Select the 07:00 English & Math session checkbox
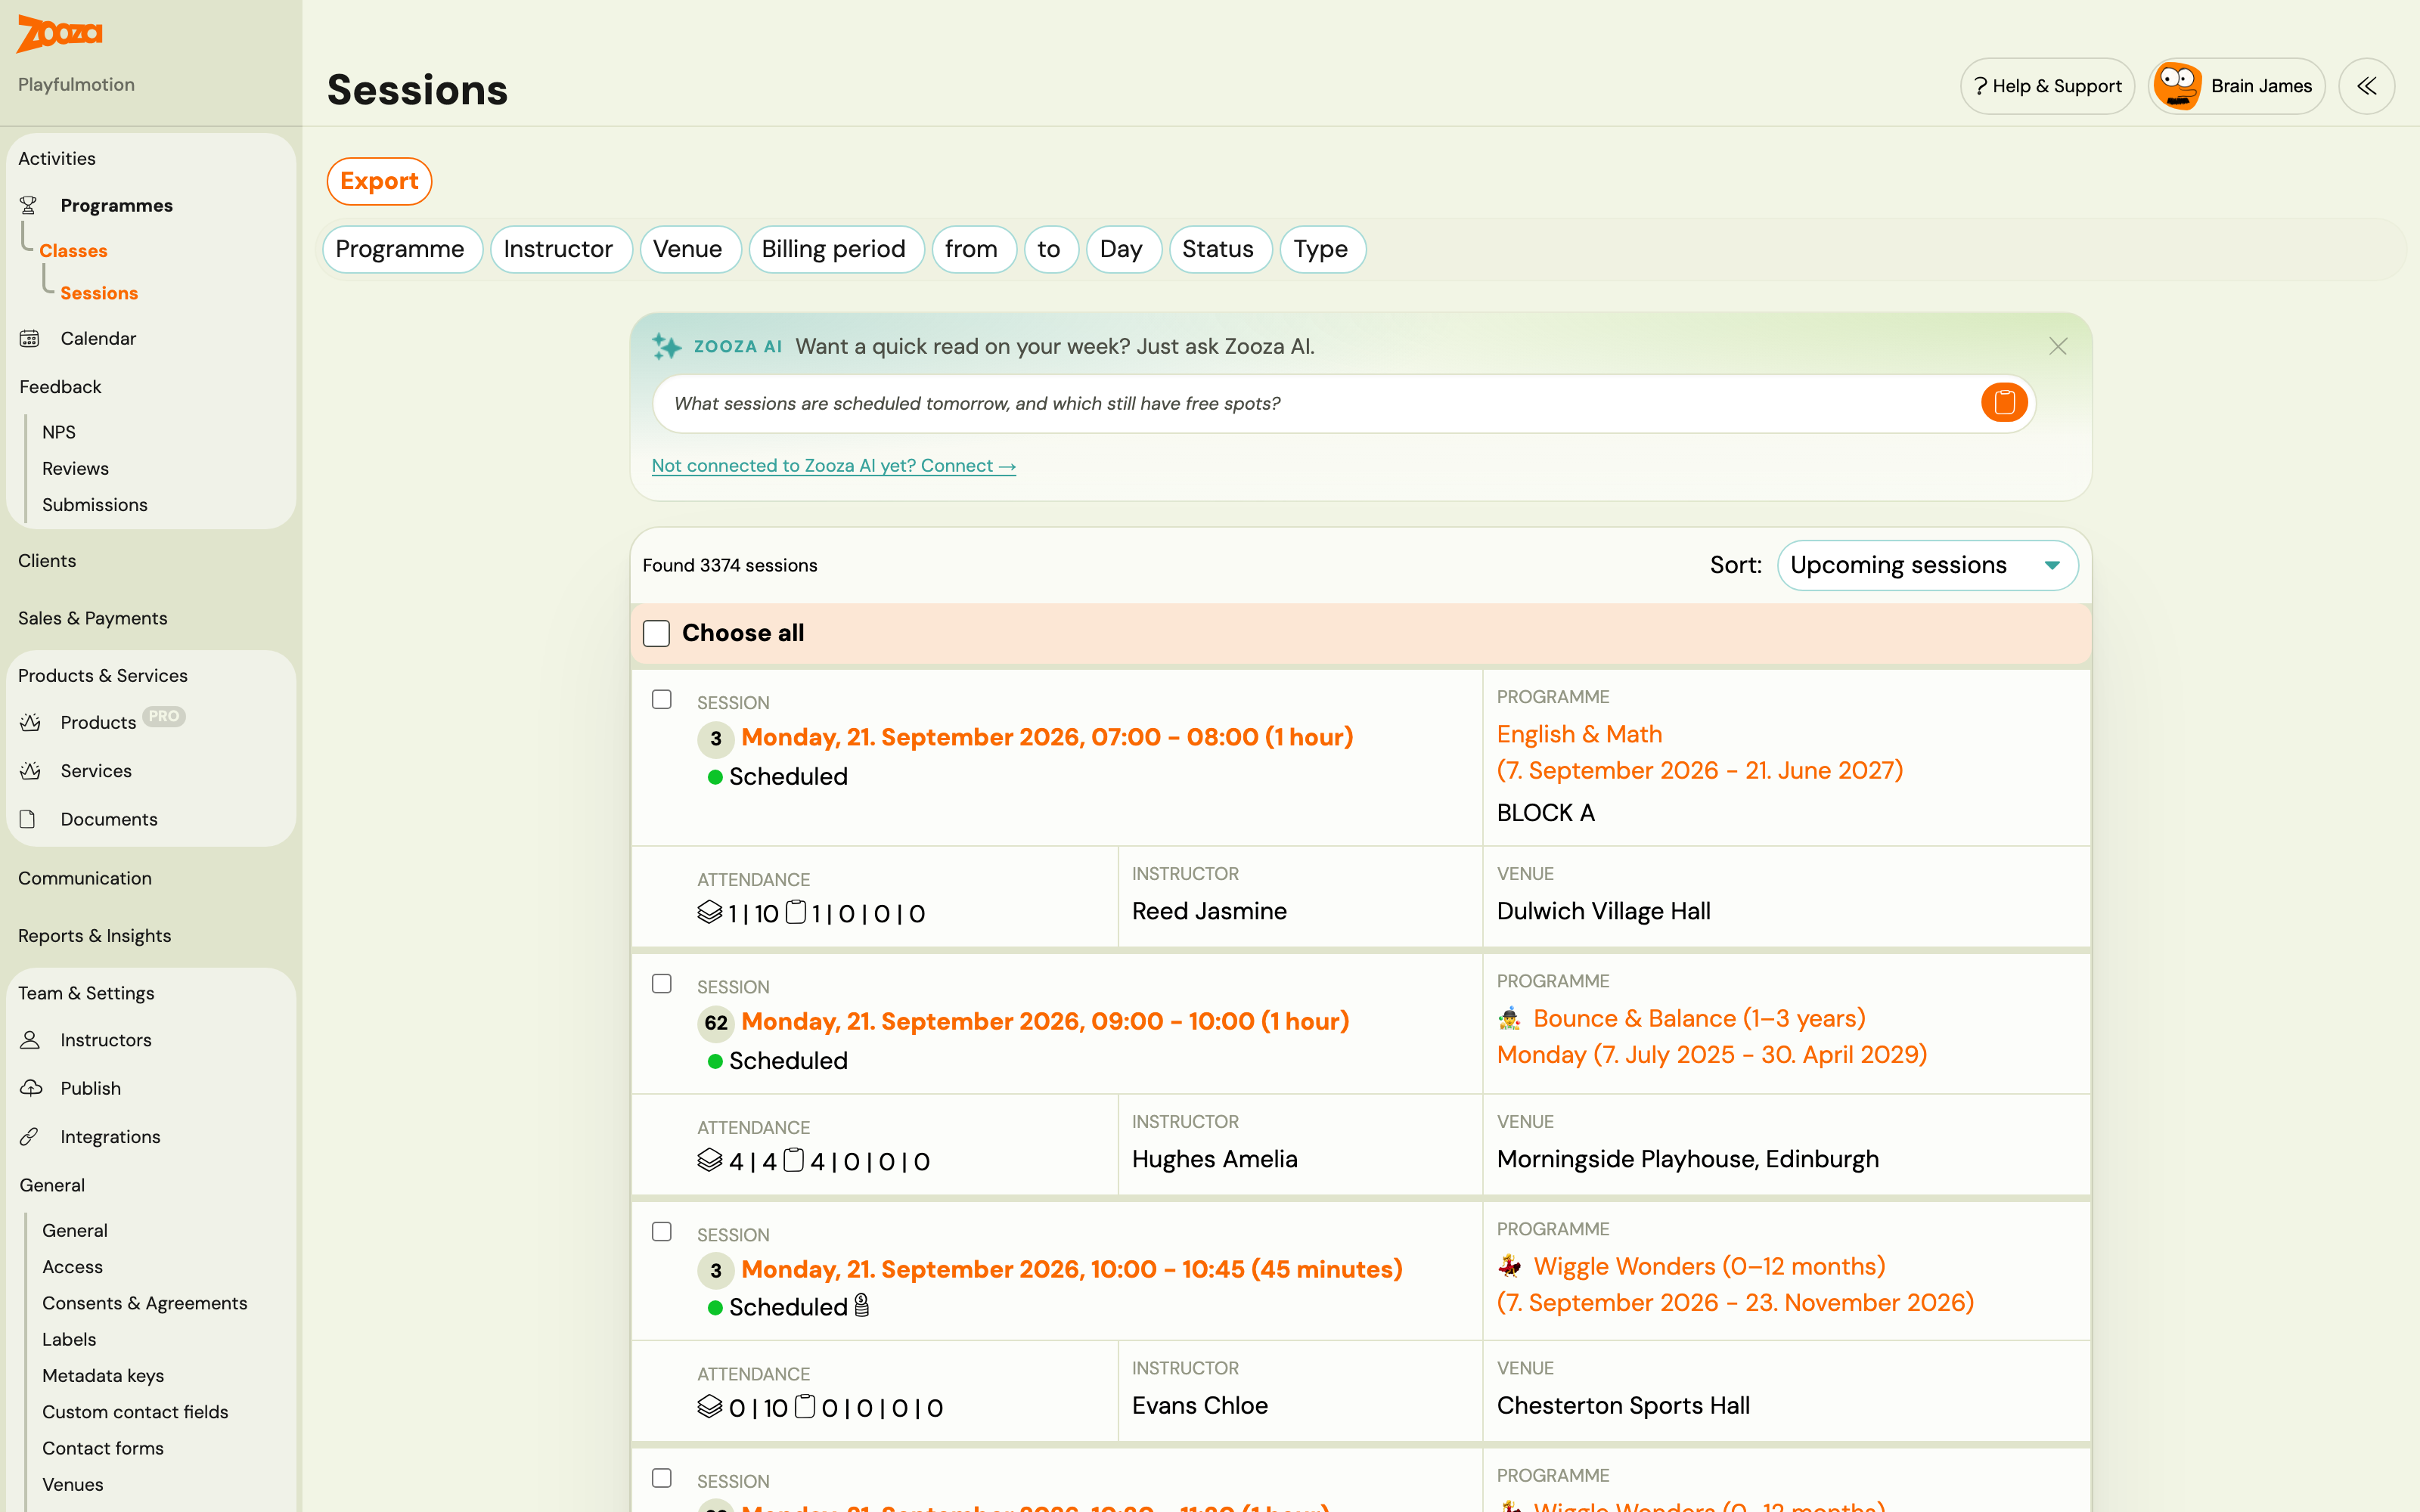2420x1512 pixels. click(662, 700)
